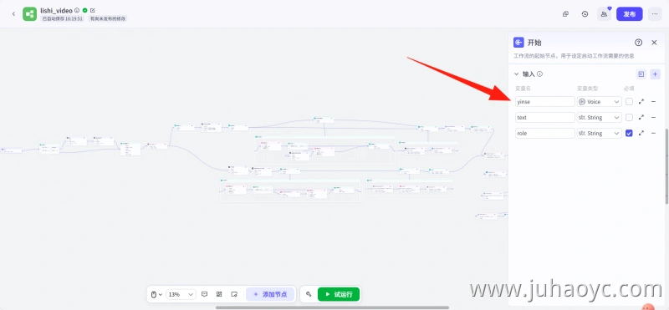Click the back arrow beside lishi_video
Image resolution: width=669 pixels, height=310 pixels.
click(13, 14)
